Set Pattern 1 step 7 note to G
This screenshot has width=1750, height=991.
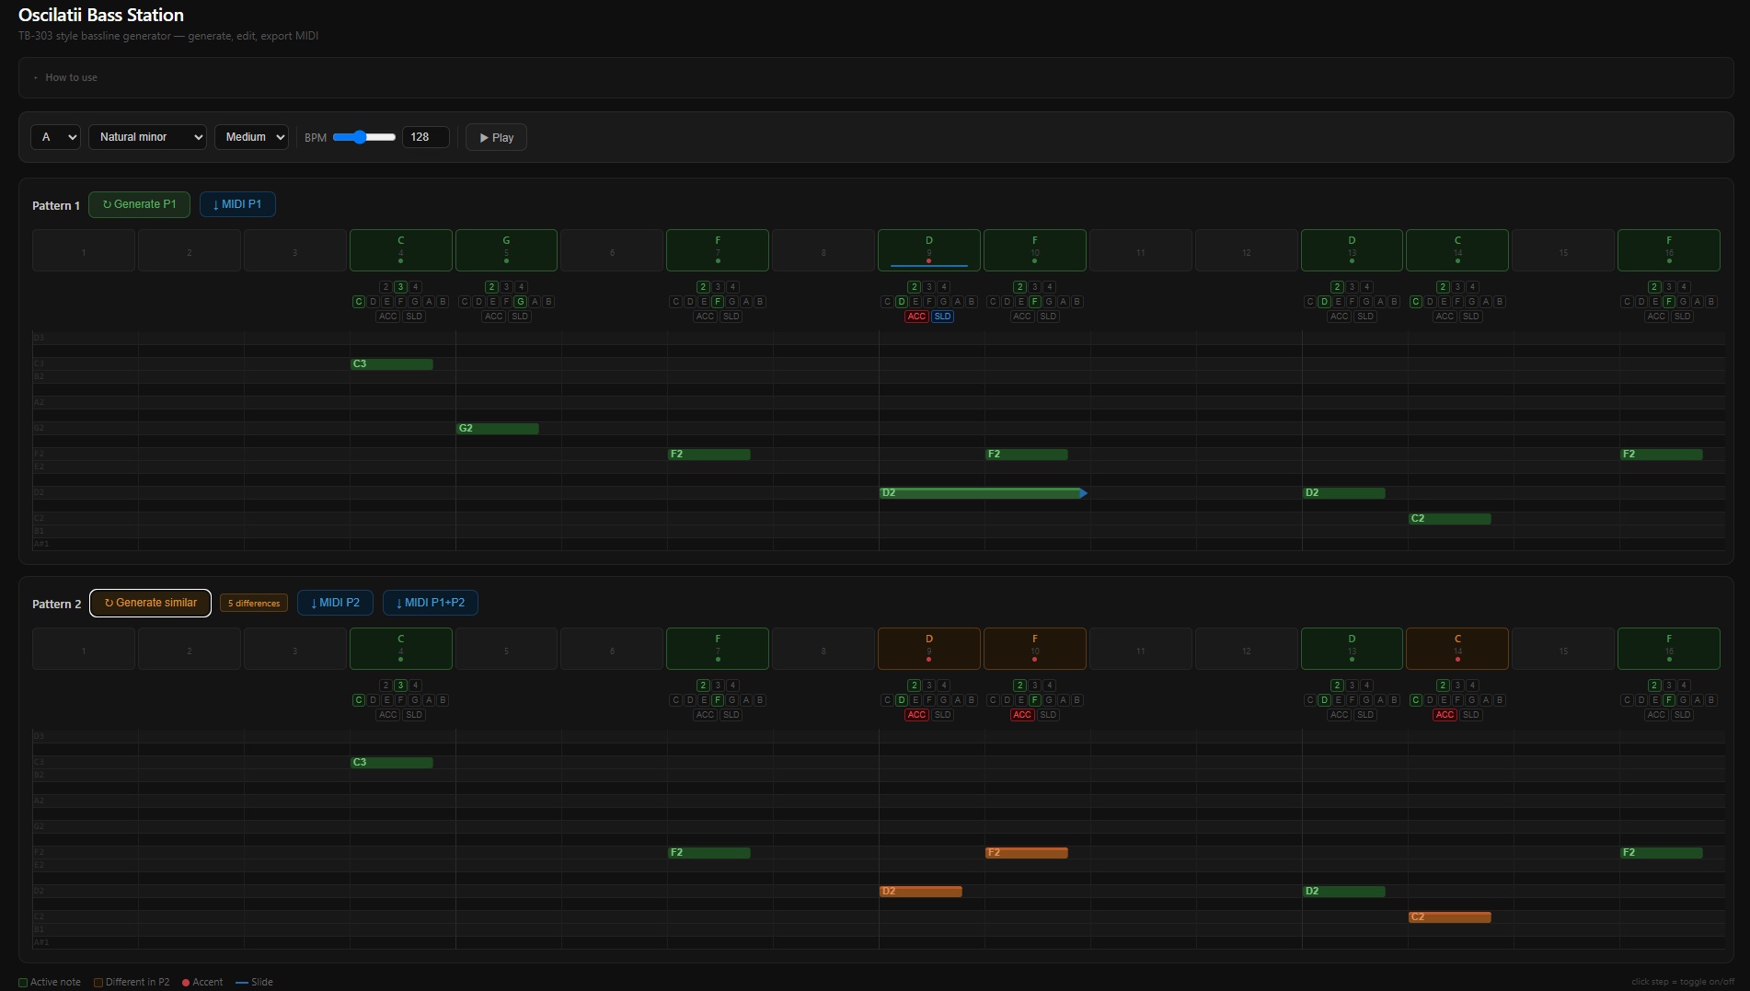click(x=732, y=302)
